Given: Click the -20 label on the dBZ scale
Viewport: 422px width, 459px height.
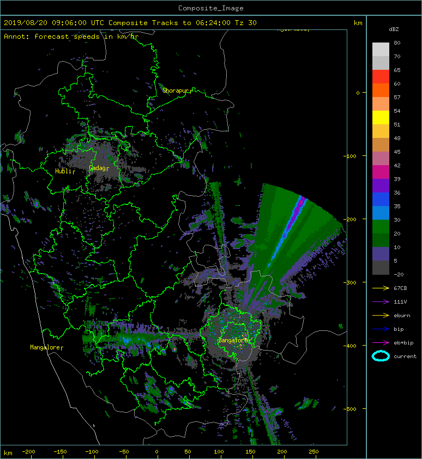Looking at the screenshot, I should tap(399, 275).
